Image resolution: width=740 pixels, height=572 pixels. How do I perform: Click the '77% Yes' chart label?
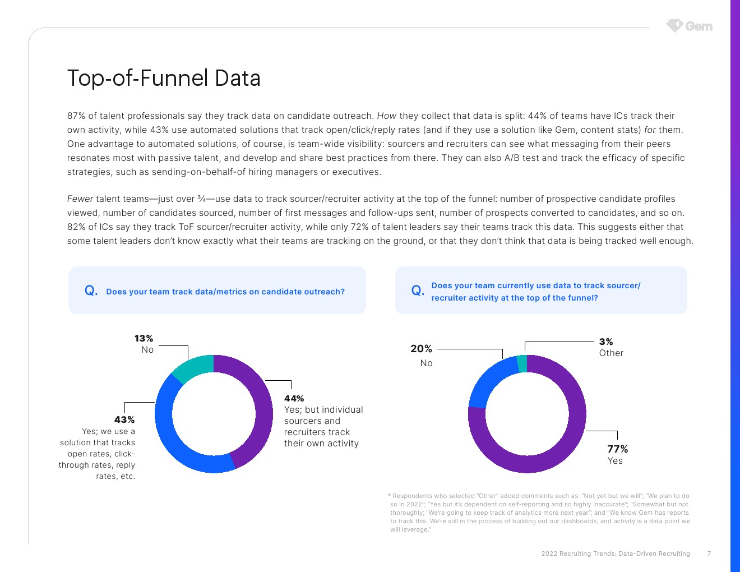click(617, 454)
